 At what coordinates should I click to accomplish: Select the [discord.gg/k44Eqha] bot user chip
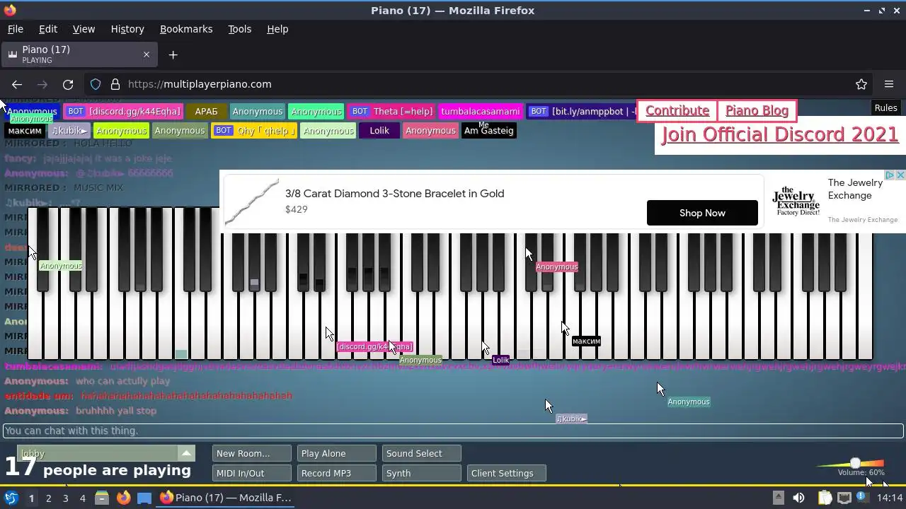[x=124, y=112]
